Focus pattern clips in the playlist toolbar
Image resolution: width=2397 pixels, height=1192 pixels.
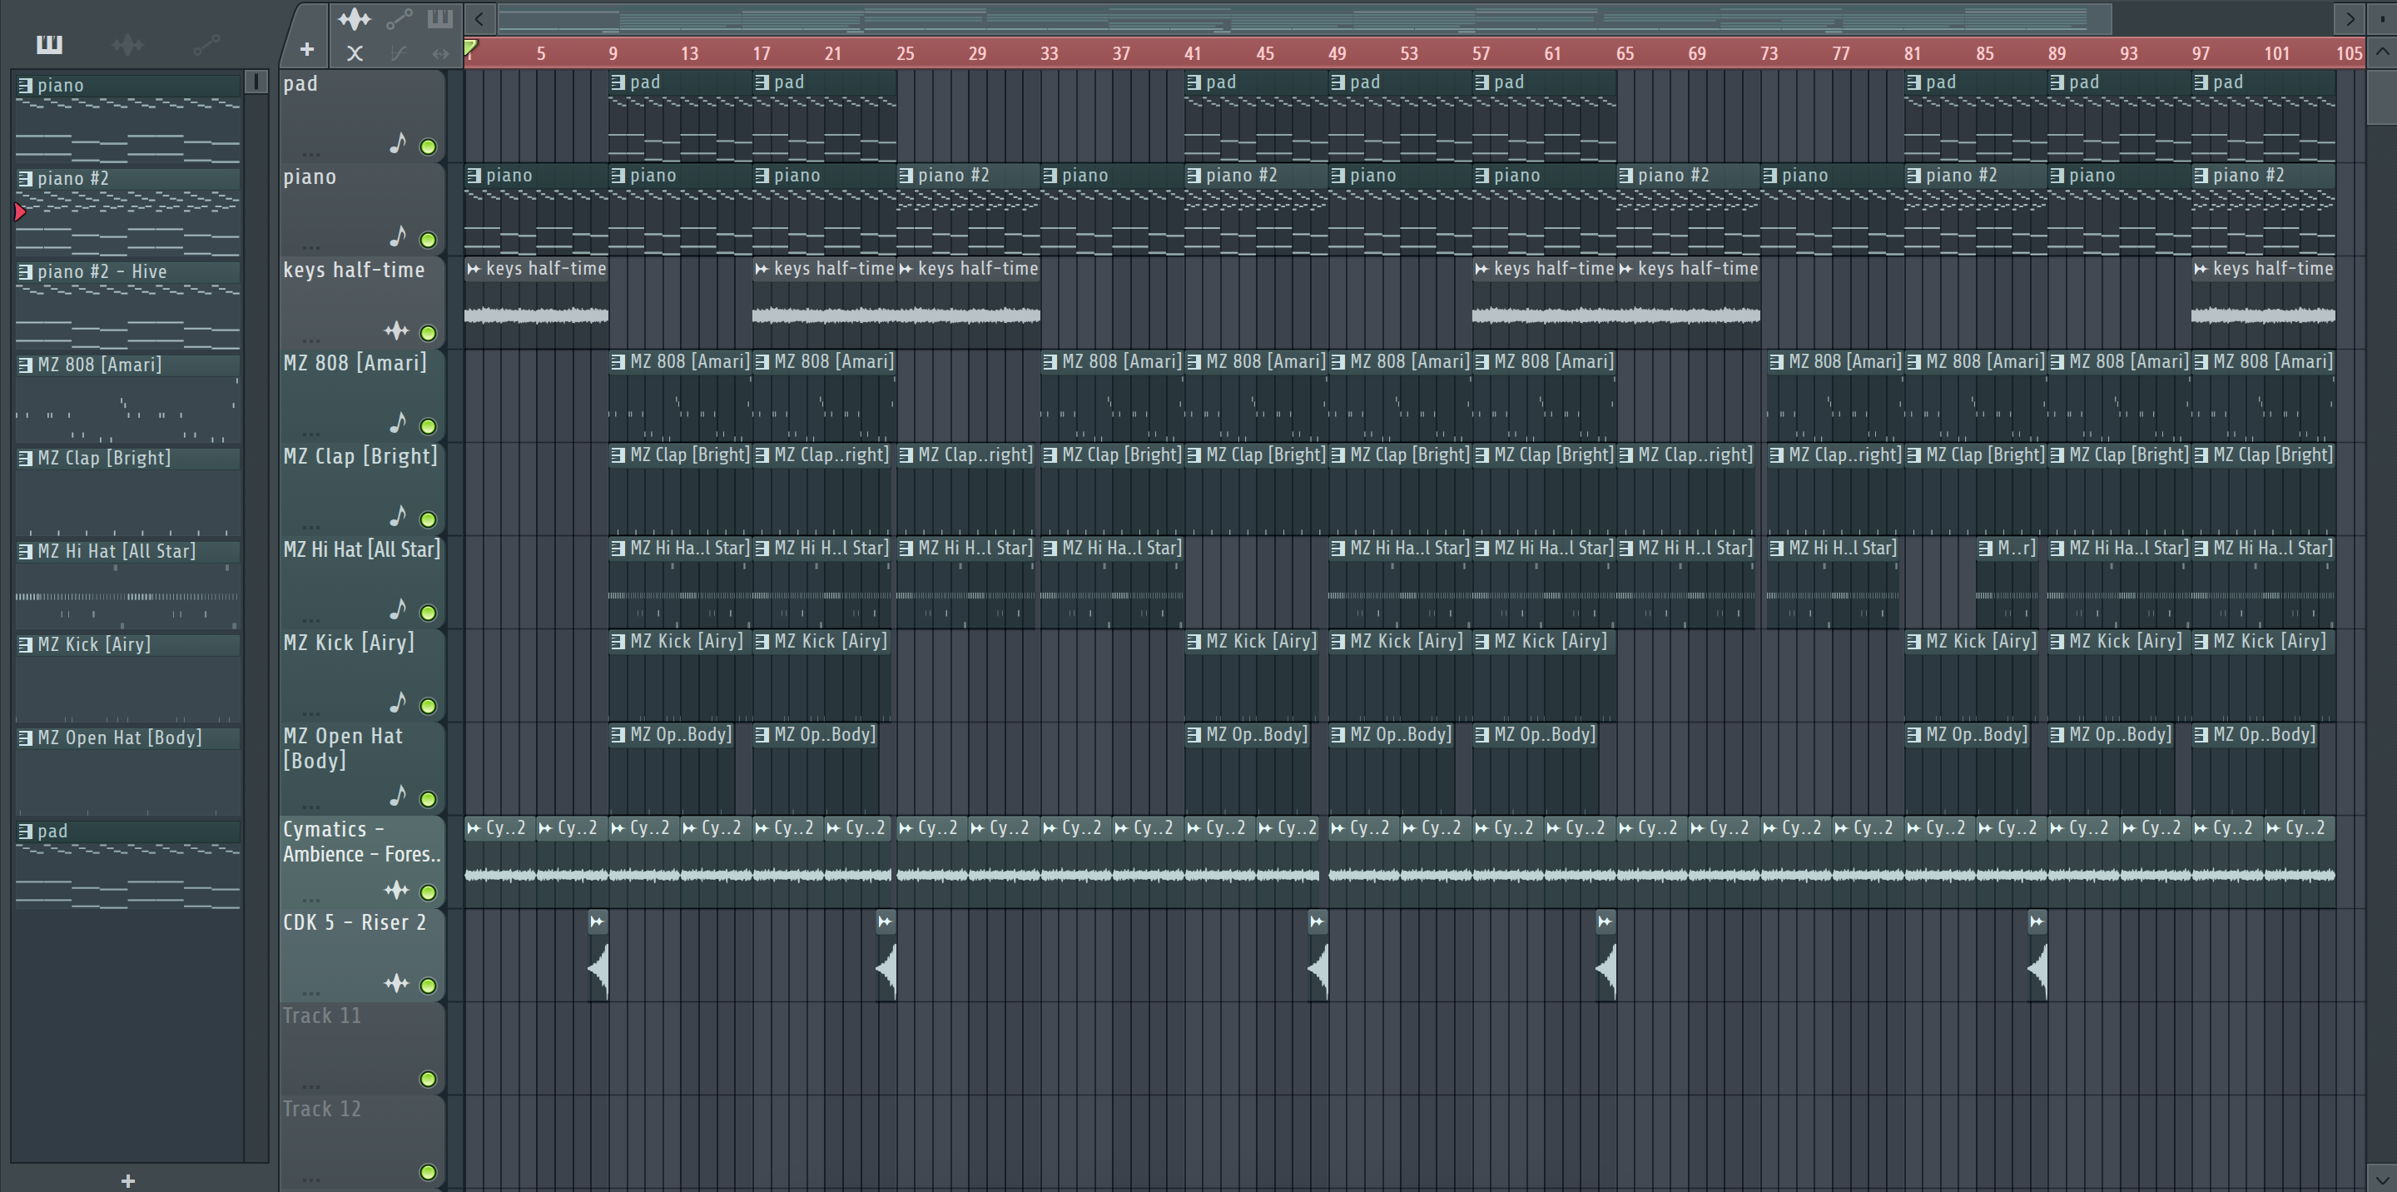[440, 18]
